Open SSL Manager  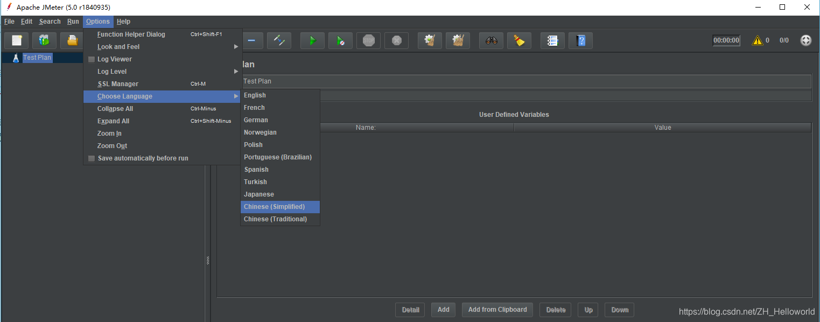[163, 84]
